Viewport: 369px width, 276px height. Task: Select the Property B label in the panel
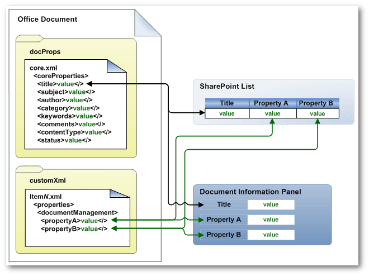coord(224,235)
